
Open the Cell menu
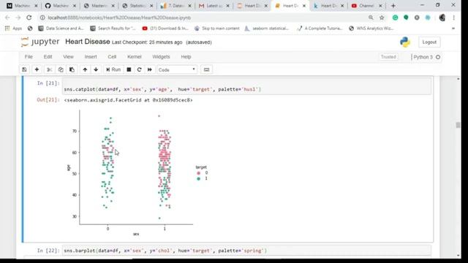coord(112,57)
